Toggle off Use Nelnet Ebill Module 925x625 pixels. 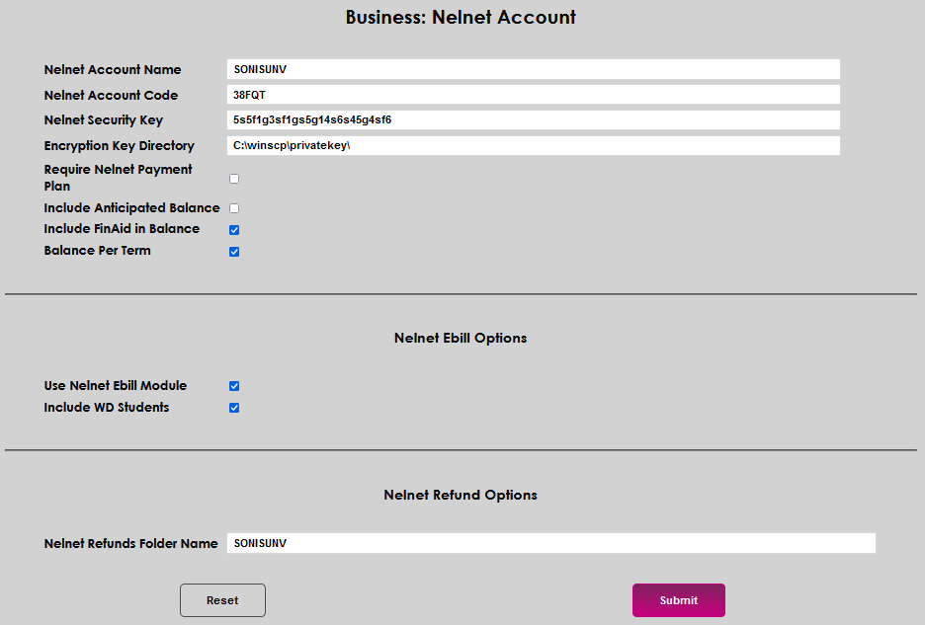tap(233, 385)
